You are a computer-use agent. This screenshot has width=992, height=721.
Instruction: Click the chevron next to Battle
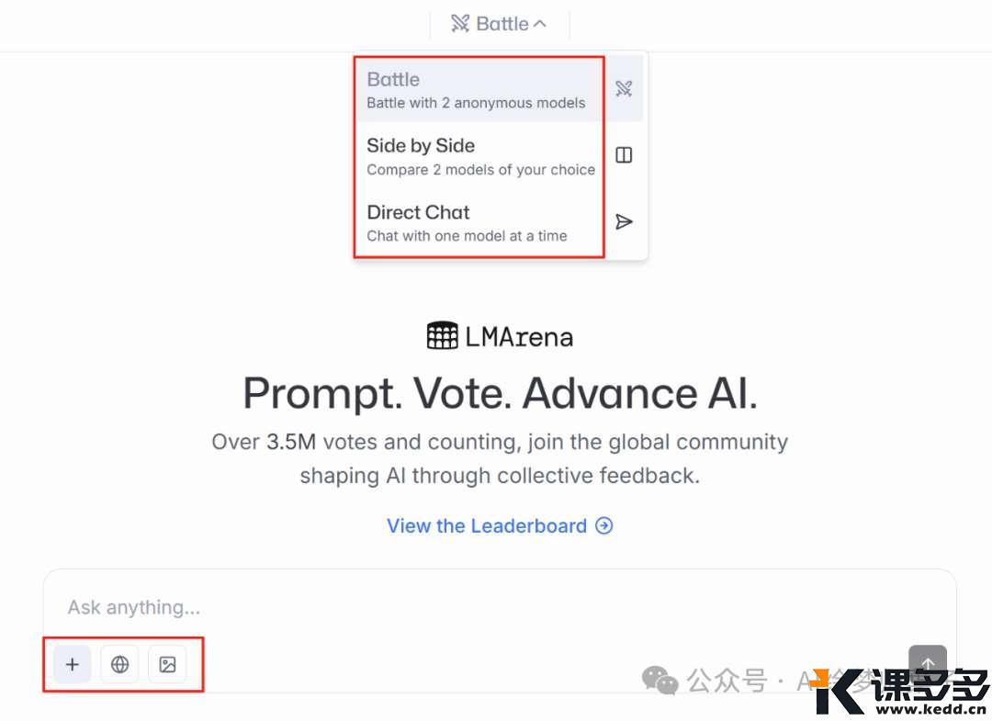click(540, 24)
